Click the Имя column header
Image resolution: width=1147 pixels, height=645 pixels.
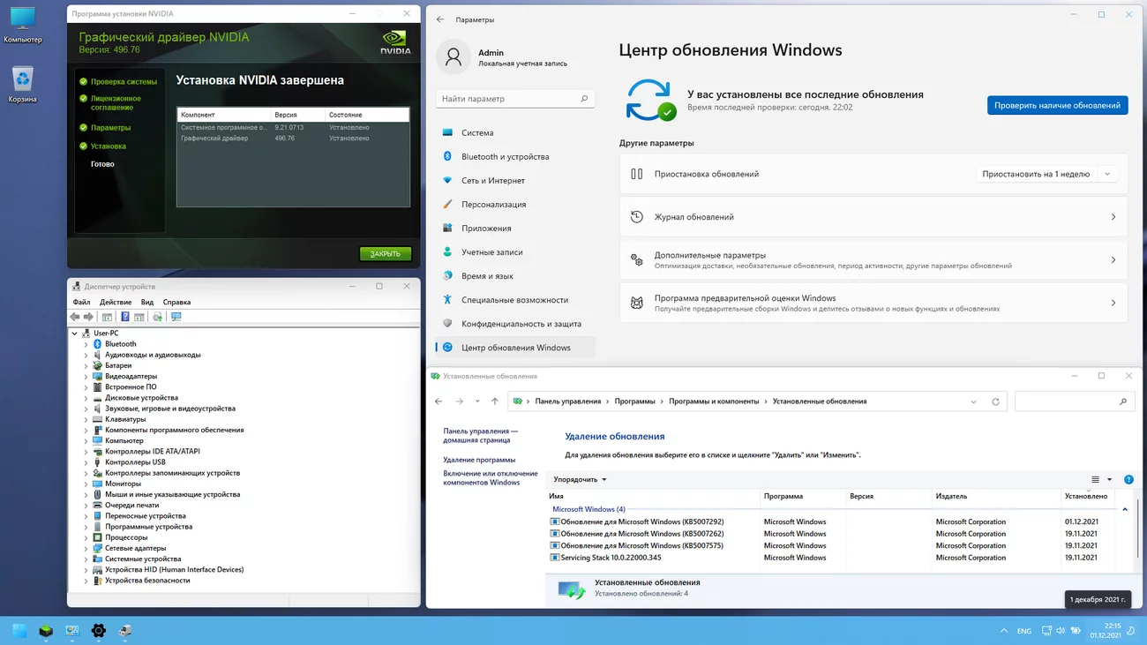point(653,497)
